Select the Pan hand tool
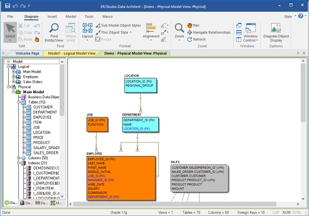309x216 pixels. coord(193,25)
